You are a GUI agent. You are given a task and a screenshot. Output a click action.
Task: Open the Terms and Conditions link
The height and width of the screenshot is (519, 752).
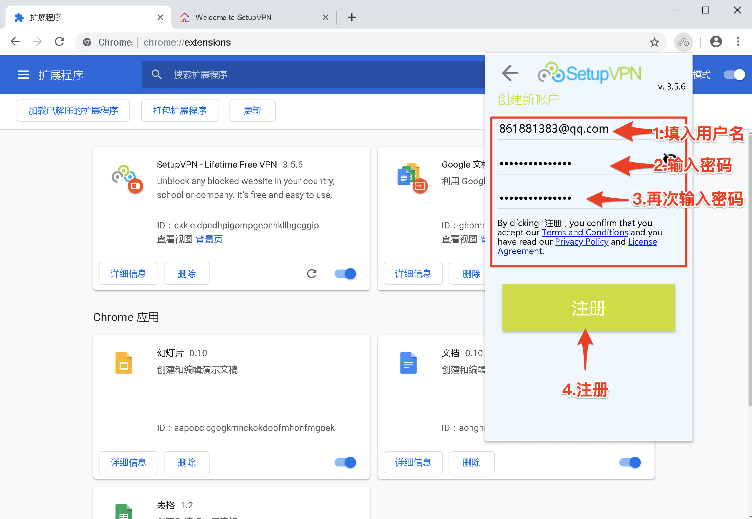click(585, 232)
